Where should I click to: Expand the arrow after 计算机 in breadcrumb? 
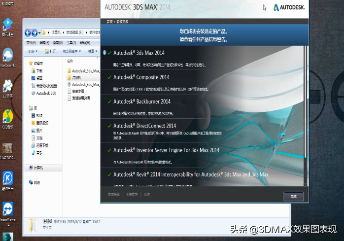(63, 33)
